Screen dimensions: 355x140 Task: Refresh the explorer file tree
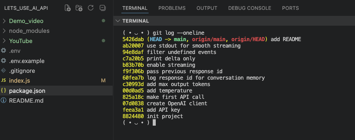91,8
